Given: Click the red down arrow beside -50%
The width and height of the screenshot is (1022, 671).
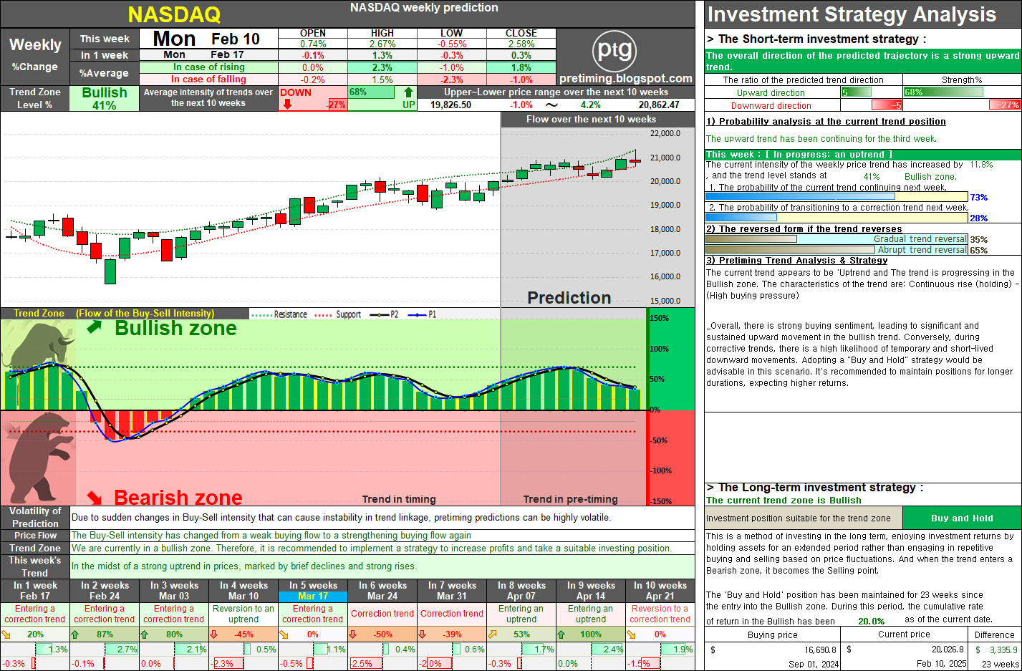Looking at the screenshot, I should tap(353, 634).
